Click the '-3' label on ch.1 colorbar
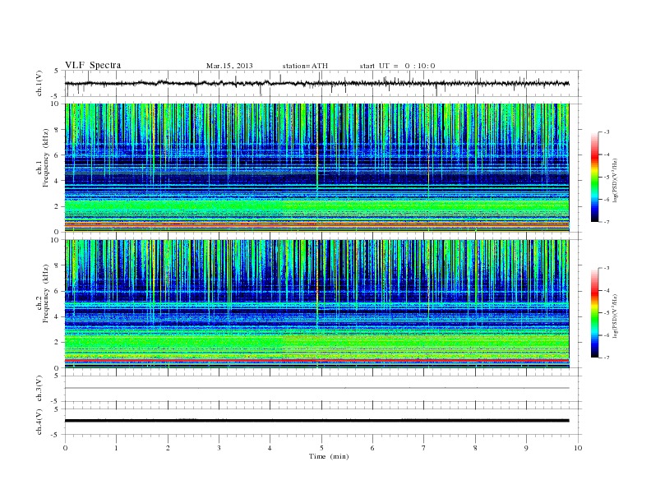 click(x=606, y=132)
